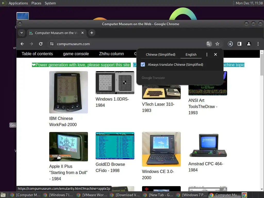Screen dimensions: 264x198
Task: Open a new tab with the plus button
Action: [x=92, y=33]
